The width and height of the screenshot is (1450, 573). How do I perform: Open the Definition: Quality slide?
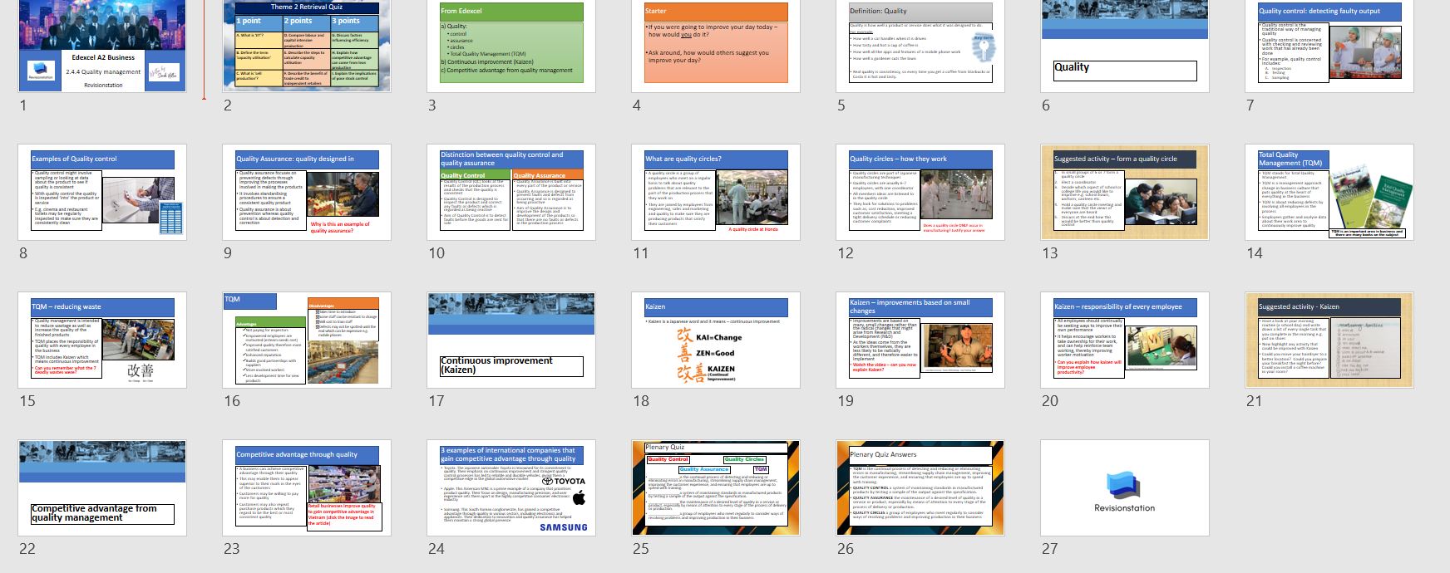pos(920,46)
